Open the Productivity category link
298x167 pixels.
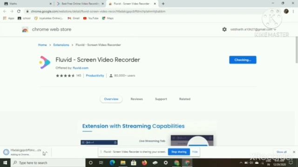pos(95,76)
